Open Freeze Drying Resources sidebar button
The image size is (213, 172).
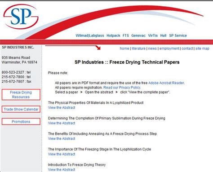tap(21, 95)
